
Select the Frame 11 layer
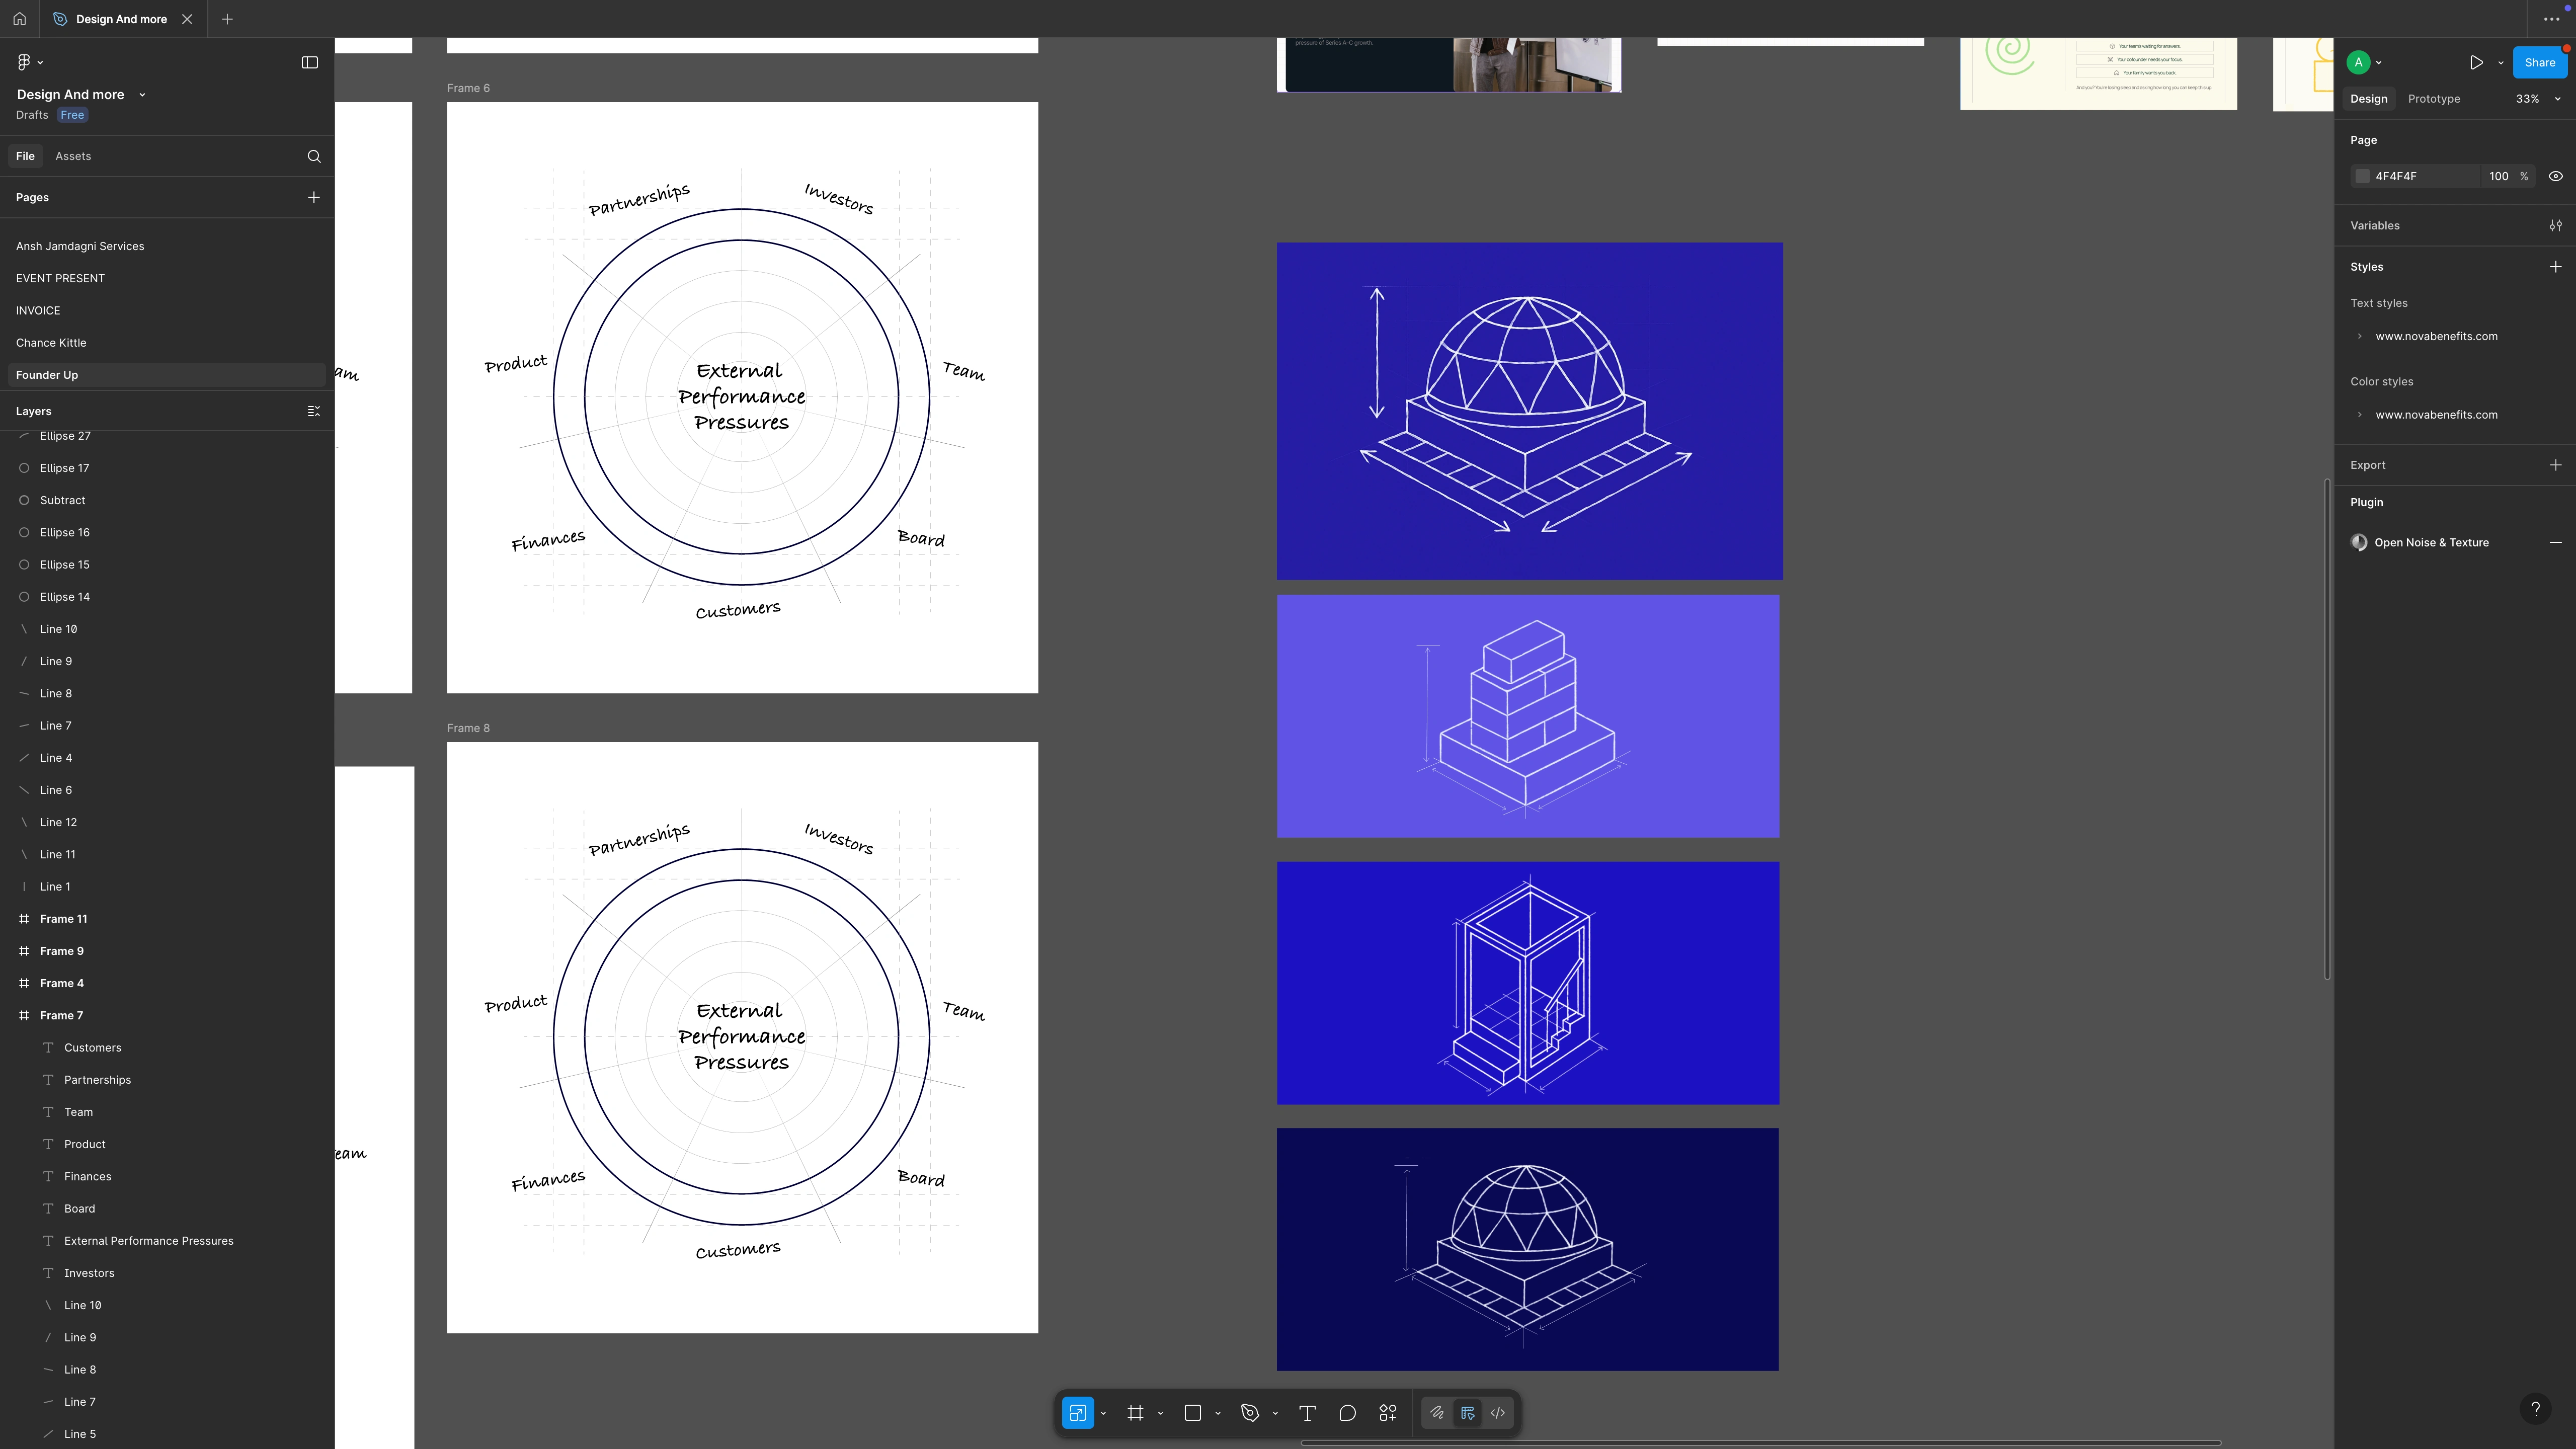point(63,919)
